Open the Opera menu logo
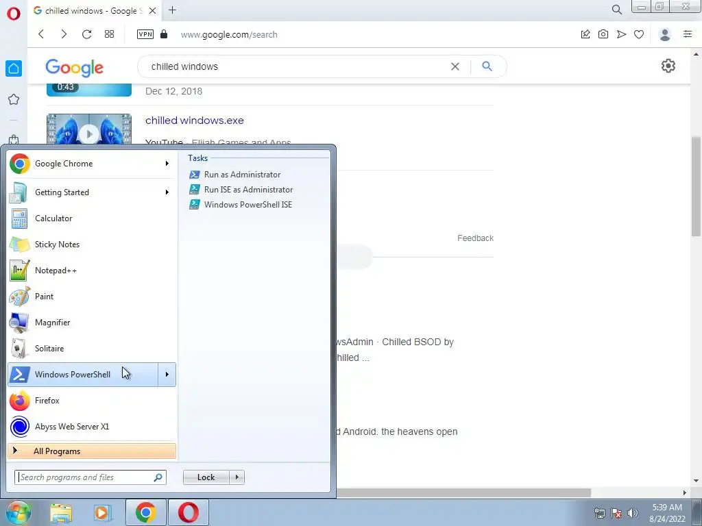This screenshot has height=526, width=702. [14, 14]
